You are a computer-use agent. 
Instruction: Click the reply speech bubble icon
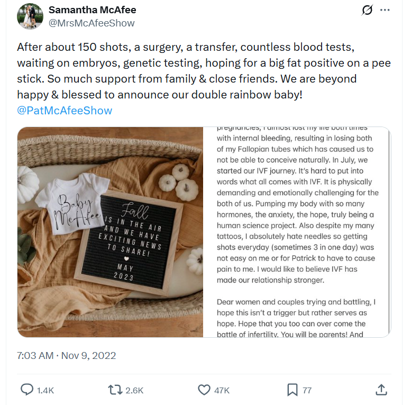pyautogui.click(x=27, y=390)
